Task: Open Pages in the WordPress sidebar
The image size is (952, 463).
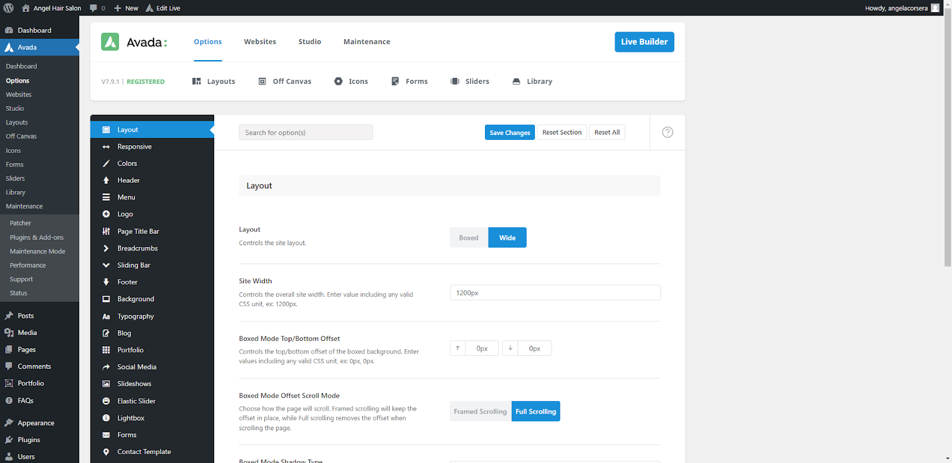Action: [x=39, y=350]
